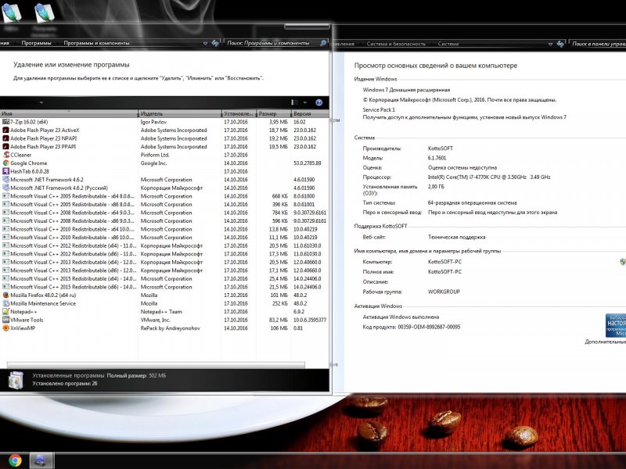Click the HashTab 6.0.0.28 icon

(6, 171)
